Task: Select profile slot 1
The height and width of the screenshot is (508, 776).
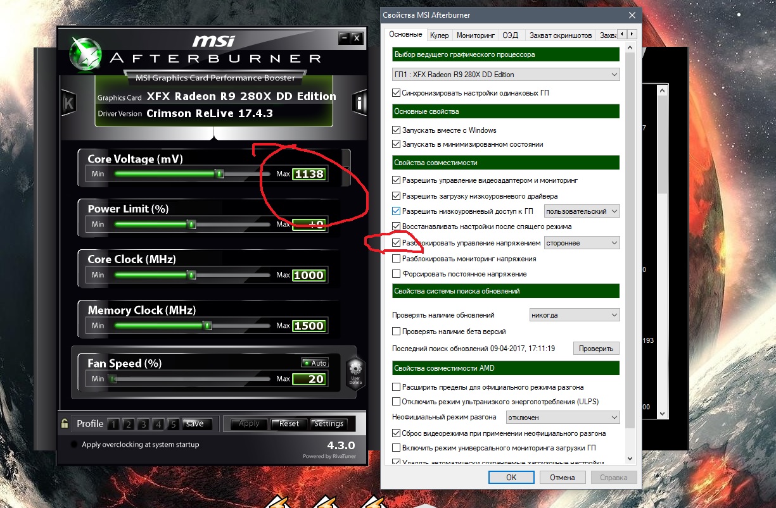Action: click(x=113, y=424)
